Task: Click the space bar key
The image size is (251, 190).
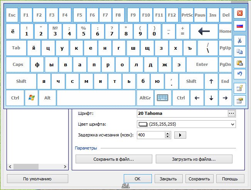Action: pos(96,98)
